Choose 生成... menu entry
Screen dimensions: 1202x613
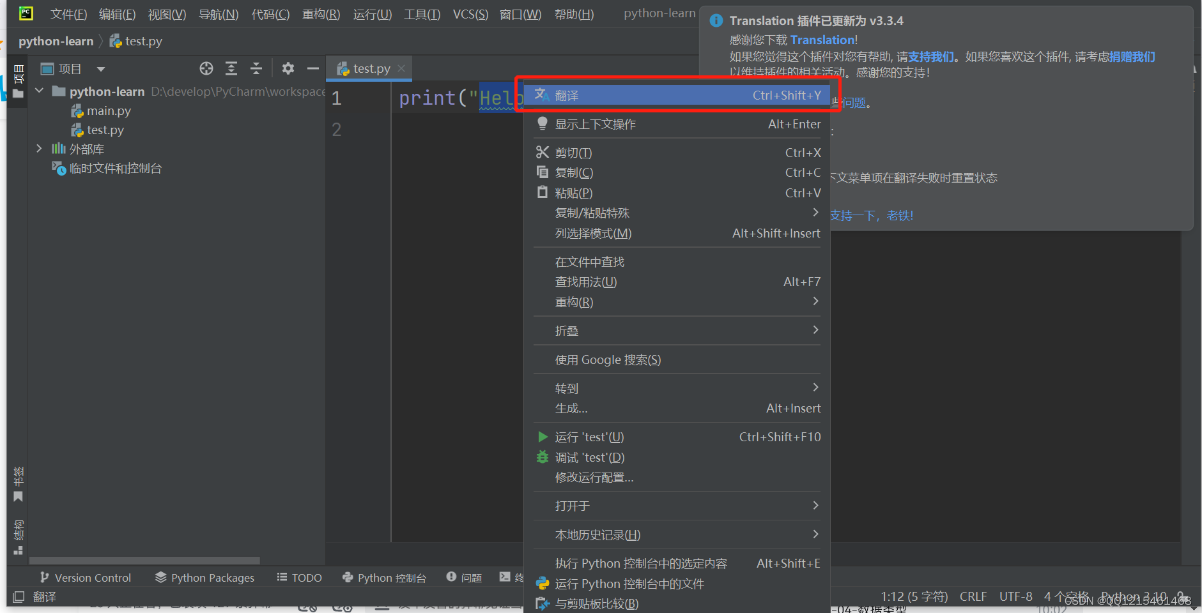677,408
